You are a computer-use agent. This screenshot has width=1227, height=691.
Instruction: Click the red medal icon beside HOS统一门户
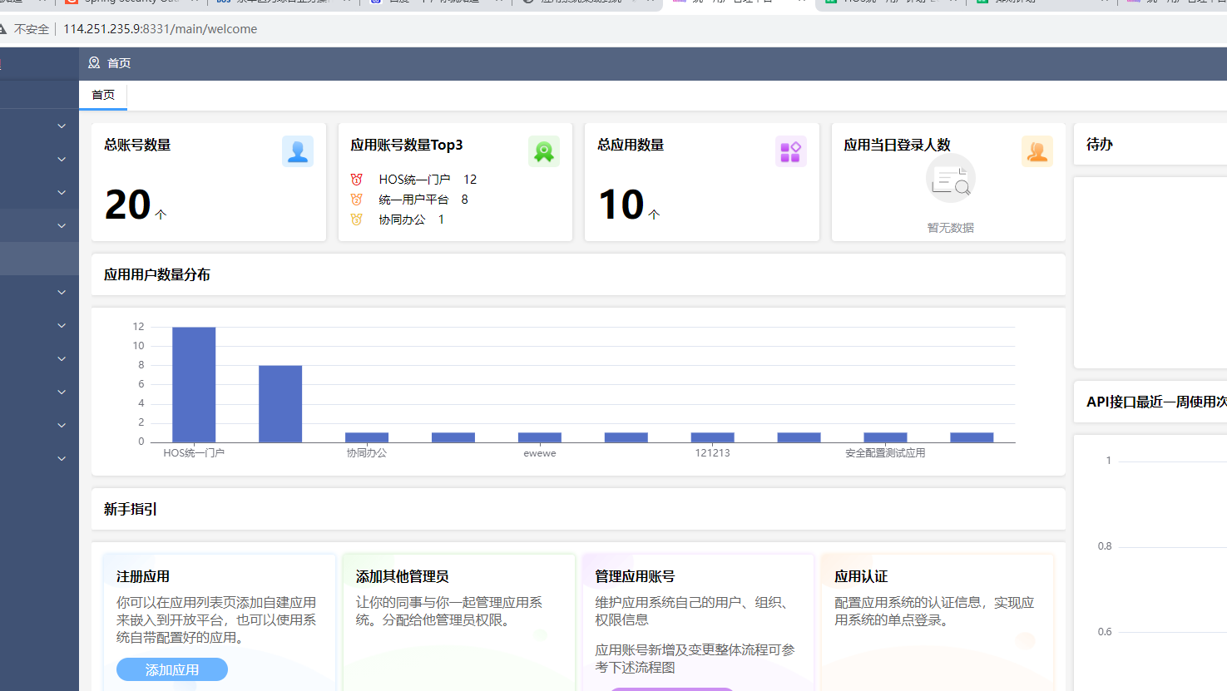356,180
